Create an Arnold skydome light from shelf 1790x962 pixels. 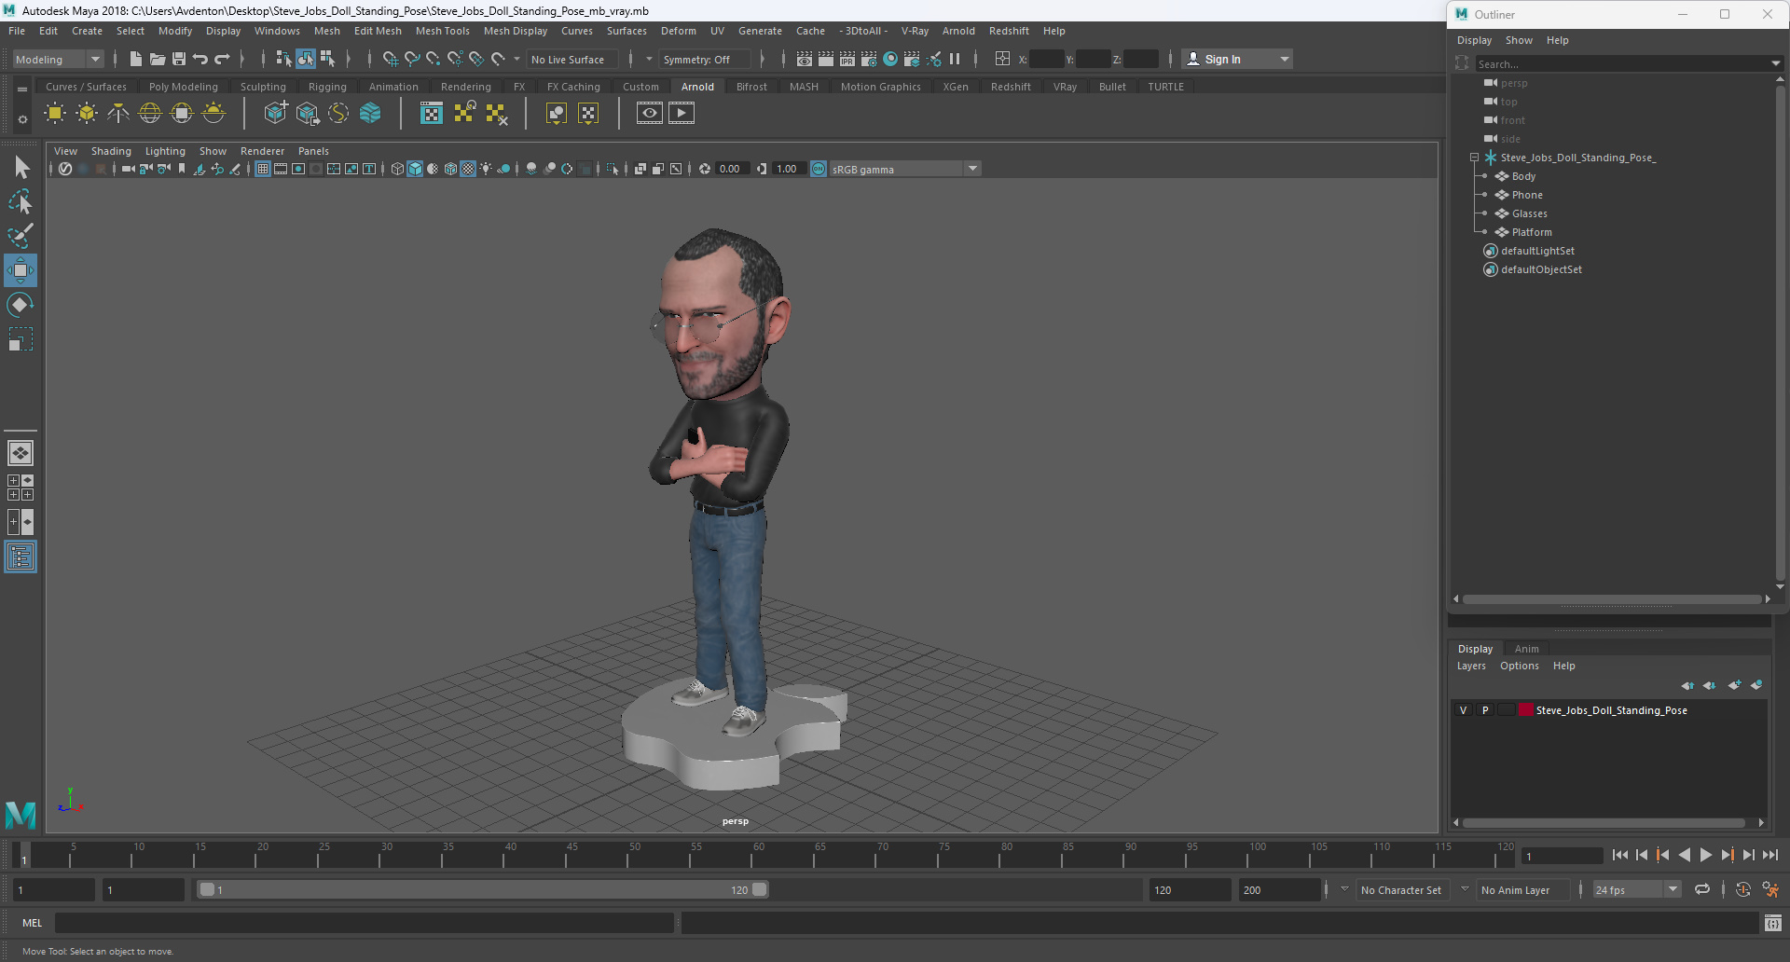tap(150, 114)
